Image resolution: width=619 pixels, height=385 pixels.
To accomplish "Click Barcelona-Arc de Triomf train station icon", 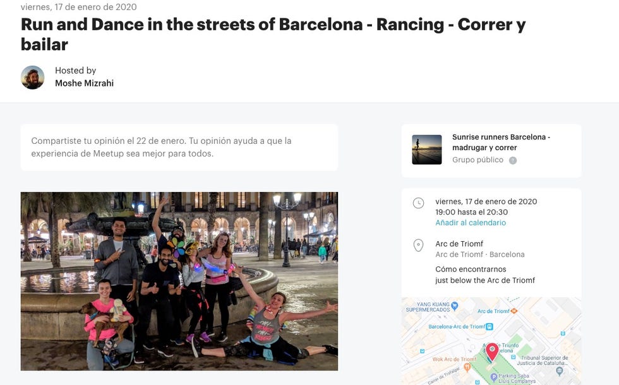I will tap(490, 327).
